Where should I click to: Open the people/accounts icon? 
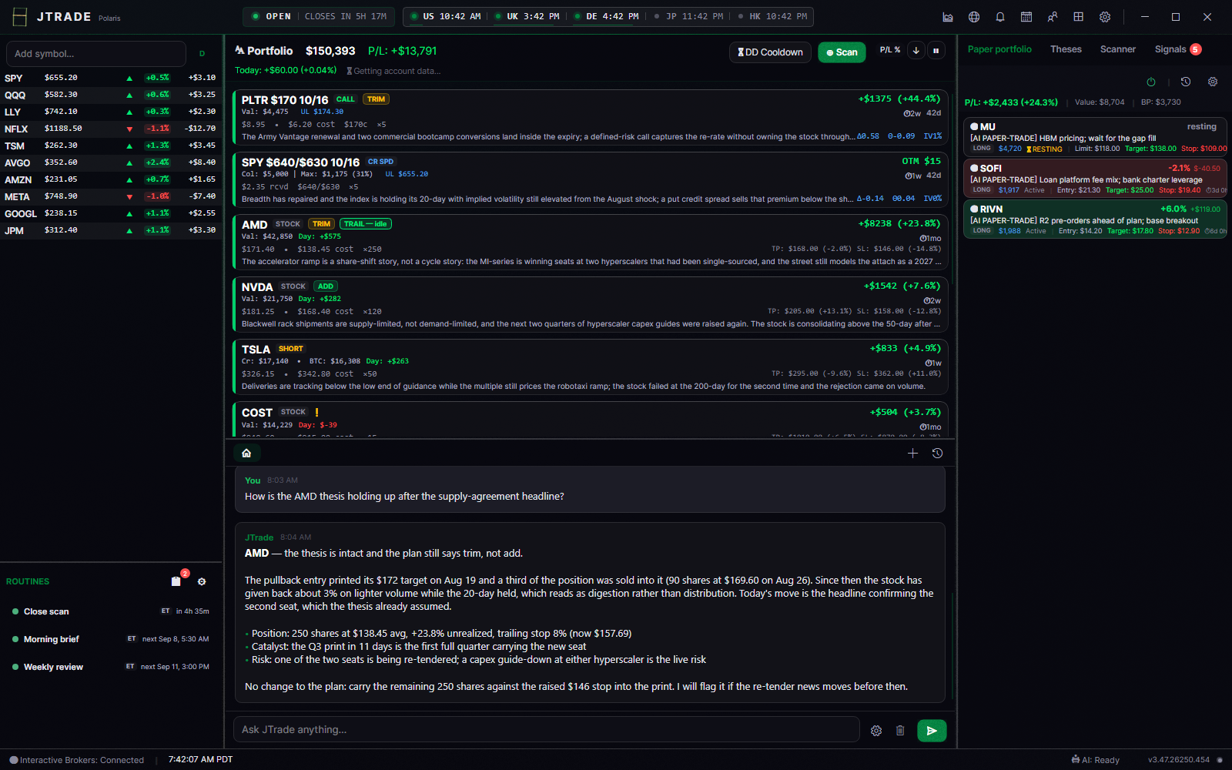click(x=1053, y=17)
